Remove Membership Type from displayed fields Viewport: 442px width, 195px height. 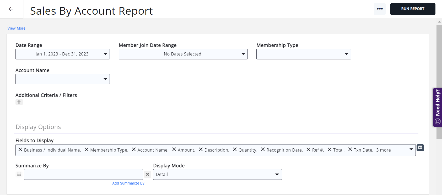pyautogui.click(x=87, y=149)
